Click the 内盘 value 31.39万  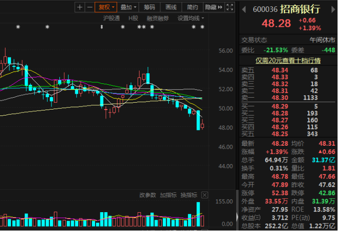324,201
